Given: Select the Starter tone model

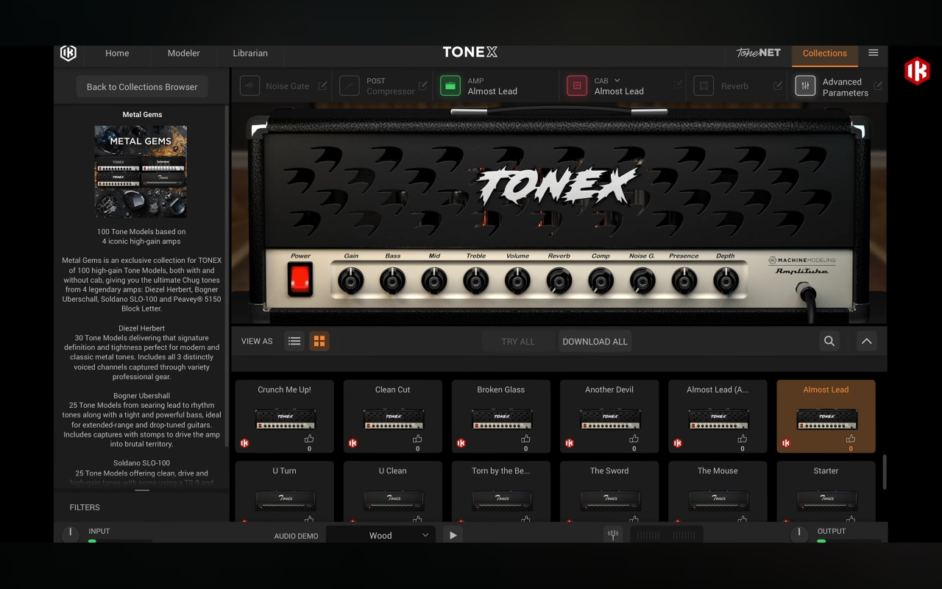Looking at the screenshot, I should click(x=826, y=492).
